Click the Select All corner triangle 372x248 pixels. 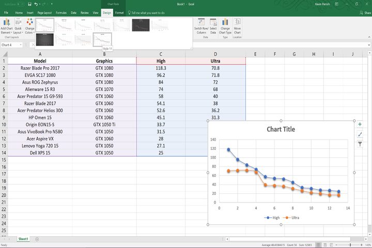(x=4, y=54)
